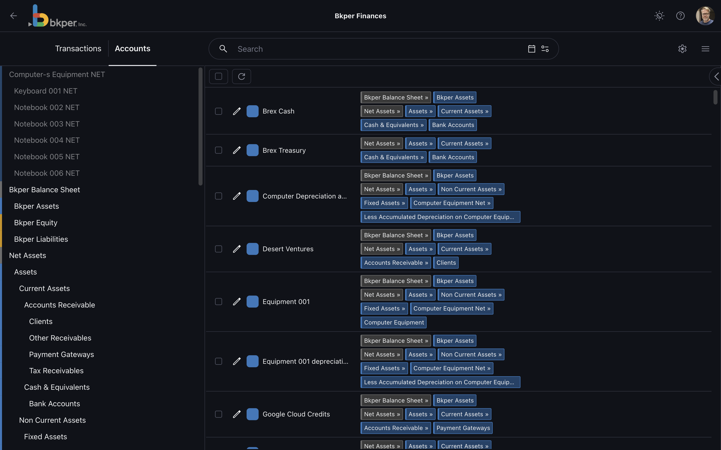Image resolution: width=721 pixels, height=450 pixels.
Task: Toggle the select-all accounts checkbox
Action: pos(218,76)
